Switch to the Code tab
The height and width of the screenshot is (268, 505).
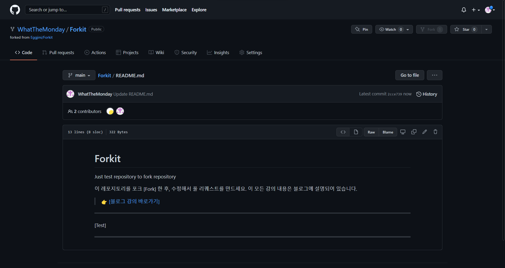[x=23, y=53]
